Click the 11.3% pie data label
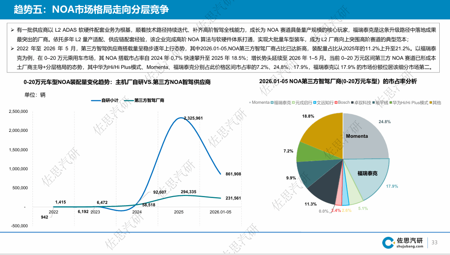The image size is (450, 255). 311,204
